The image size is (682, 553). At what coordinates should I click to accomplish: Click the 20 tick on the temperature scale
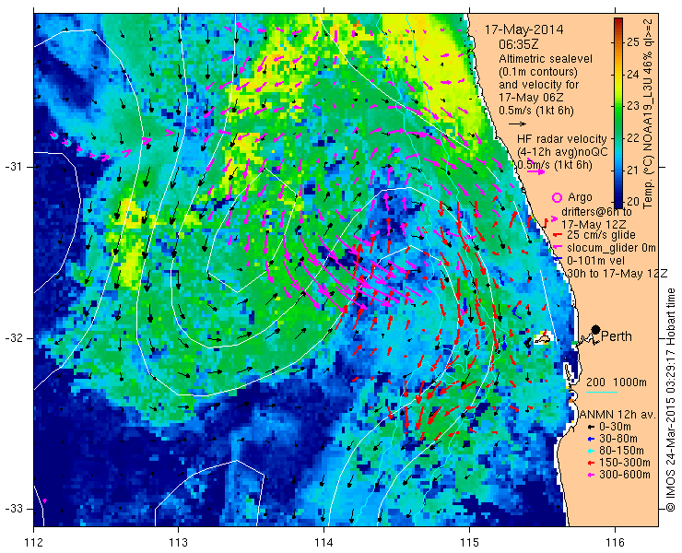coord(632,202)
